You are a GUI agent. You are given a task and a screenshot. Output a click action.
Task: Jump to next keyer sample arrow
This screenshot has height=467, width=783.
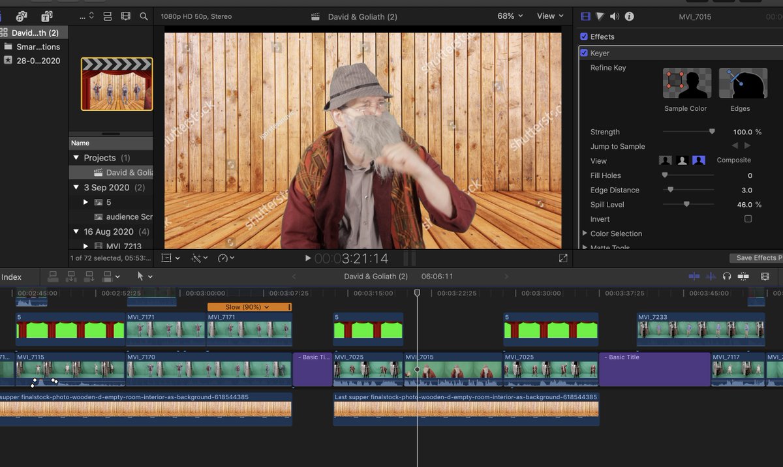(x=747, y=146)
